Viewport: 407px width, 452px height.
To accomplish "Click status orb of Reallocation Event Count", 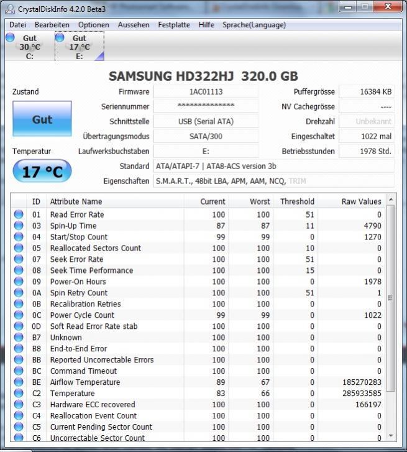I will point(19,415).
